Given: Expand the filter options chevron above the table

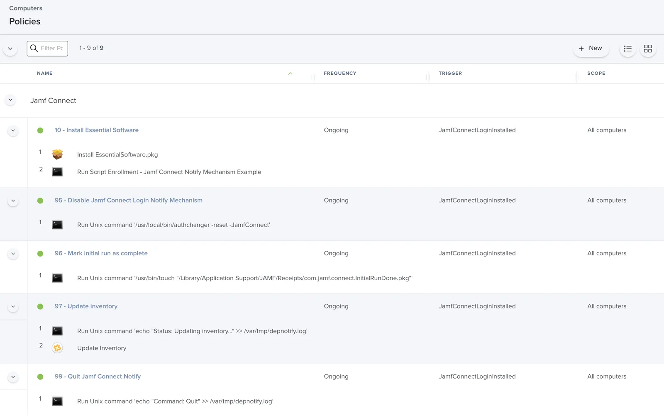Looking at the screenshot, I should (10, 48).
